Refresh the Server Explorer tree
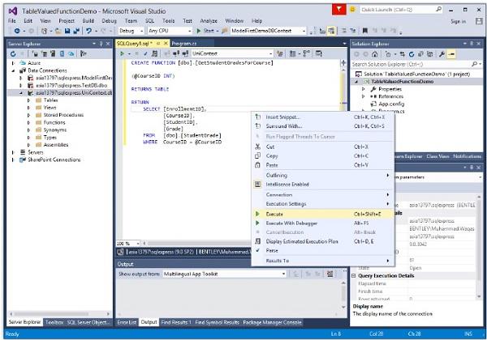Screen dimensions: 487x340 click(x=13, y=54)
